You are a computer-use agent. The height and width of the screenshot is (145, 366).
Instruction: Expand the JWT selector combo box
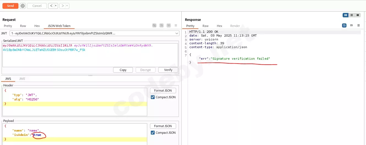pyautogui.click(x=94, y=33)
